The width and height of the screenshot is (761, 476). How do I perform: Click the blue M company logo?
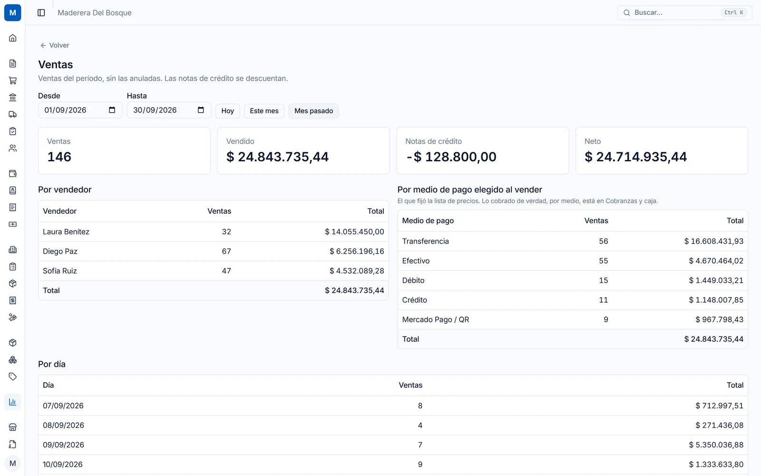point(13,13)
